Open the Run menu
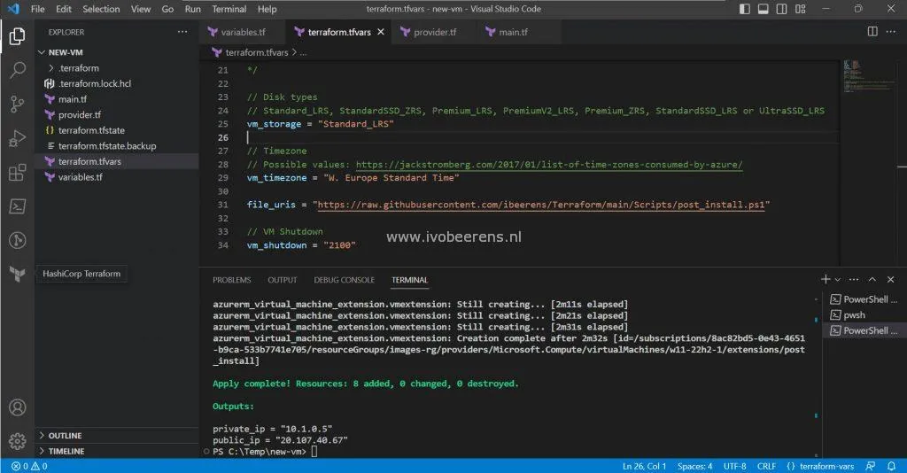The image size is (907, 473). pyautogui.click(x=192, y=9)
